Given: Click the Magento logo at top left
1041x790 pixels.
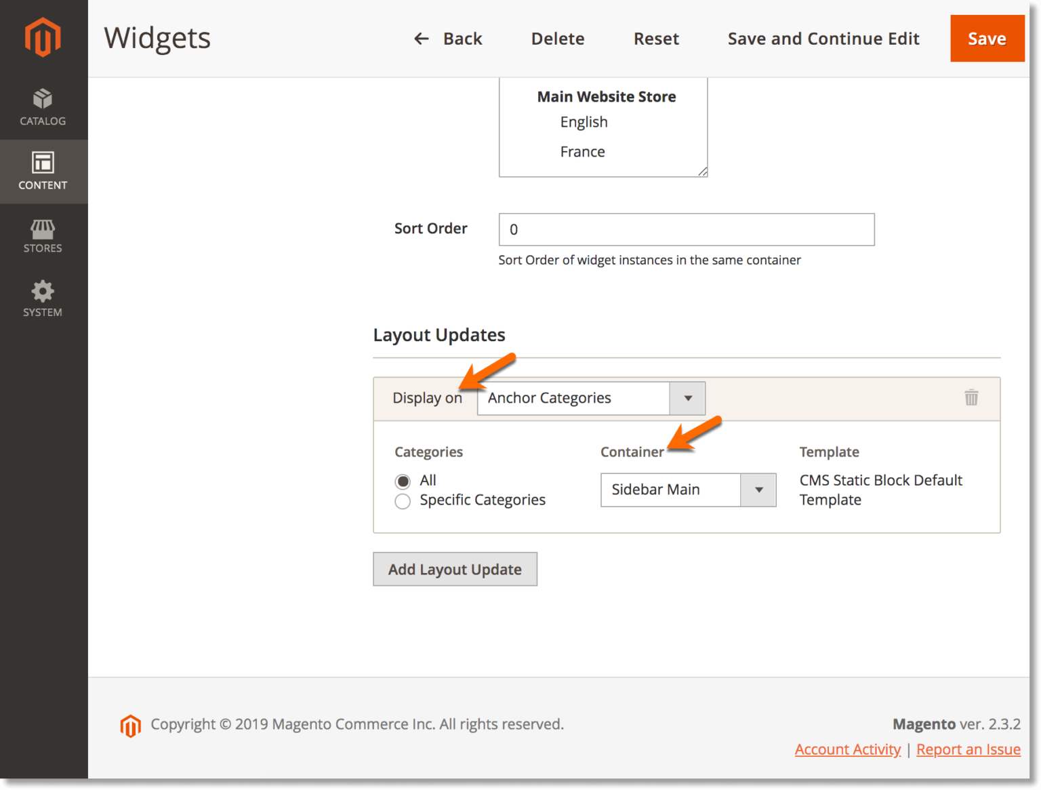Looking at the screenshot, I should [x=43, y=37].
